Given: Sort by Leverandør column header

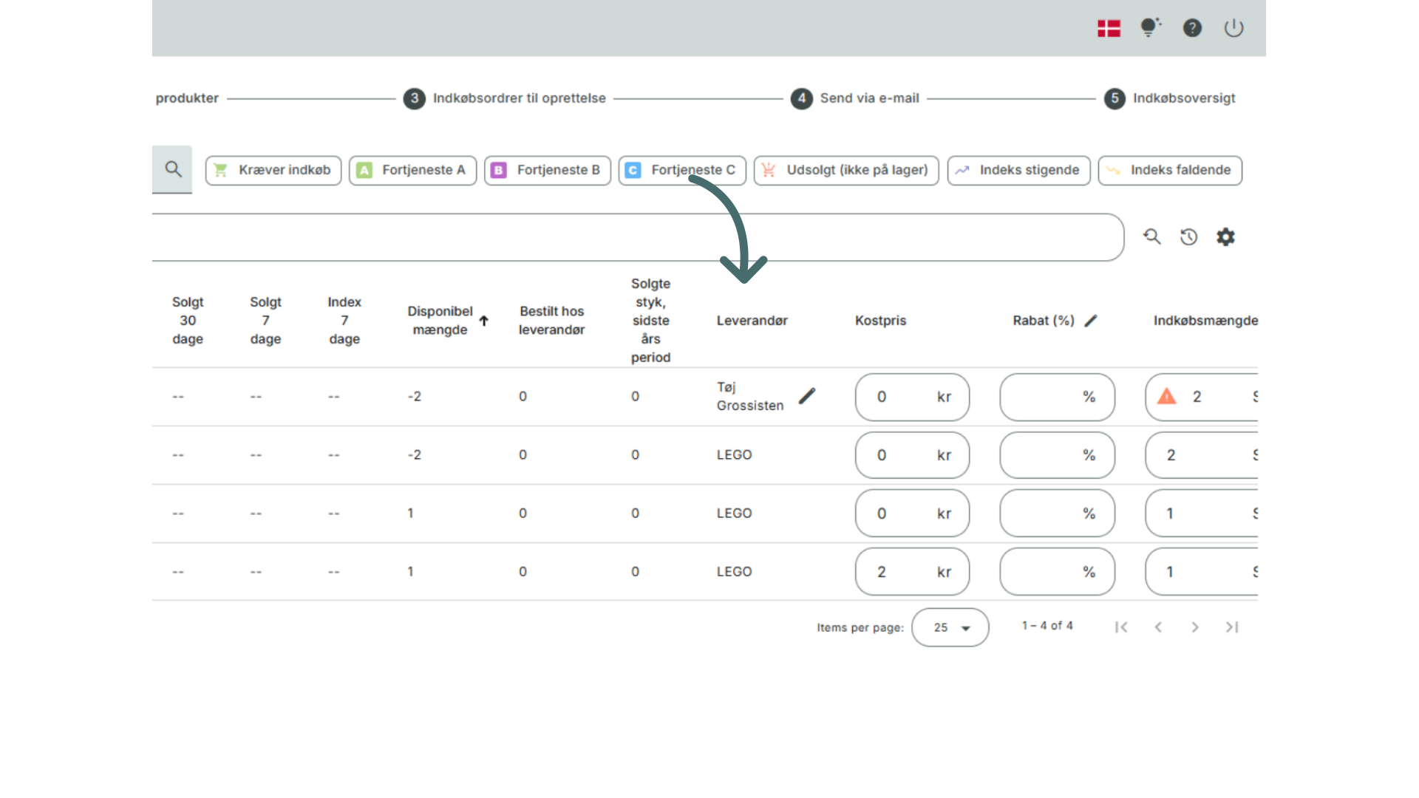Looking at the screenshot, I should 752,321.
